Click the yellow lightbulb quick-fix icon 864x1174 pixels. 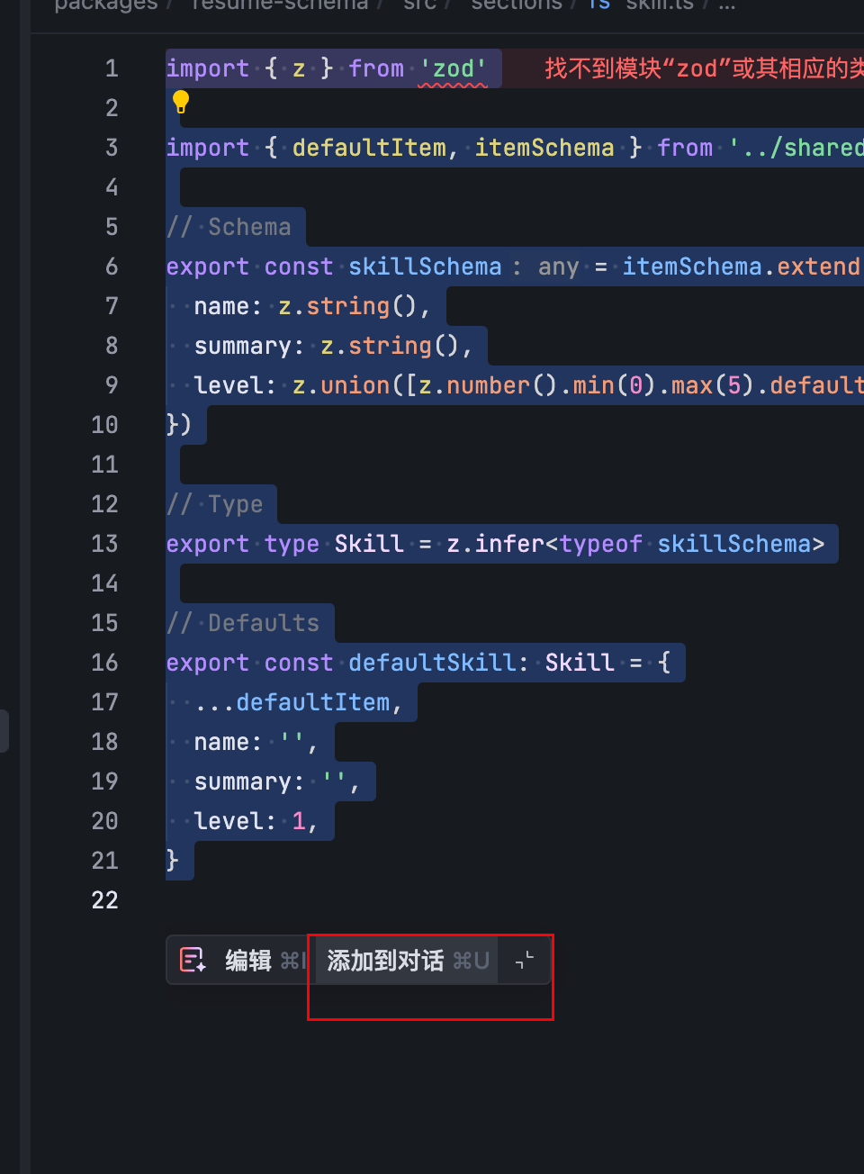click(x=181, y=102)
